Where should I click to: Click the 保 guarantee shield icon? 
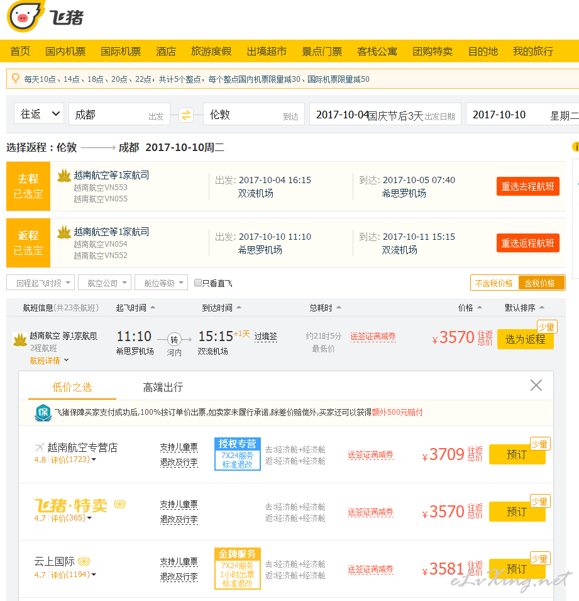(x=43, y=412)
